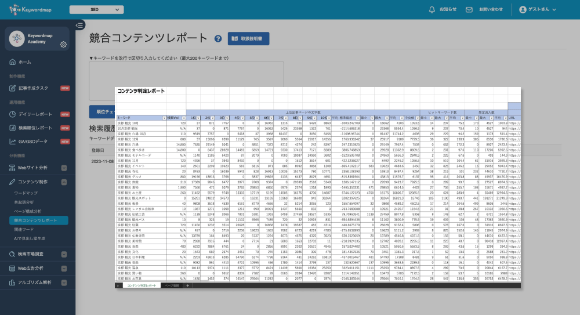This screenshot has height=315, width=580.
Task: Click the デイリーレポート pie icon
Action: 13,114
